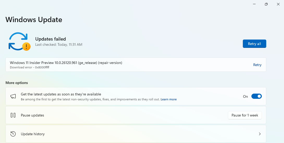Image resolution: width=284 pixels, height=143 pixels.
Task: Click Last checked: Today, 11:31 AM text
Action: [59, 44]
